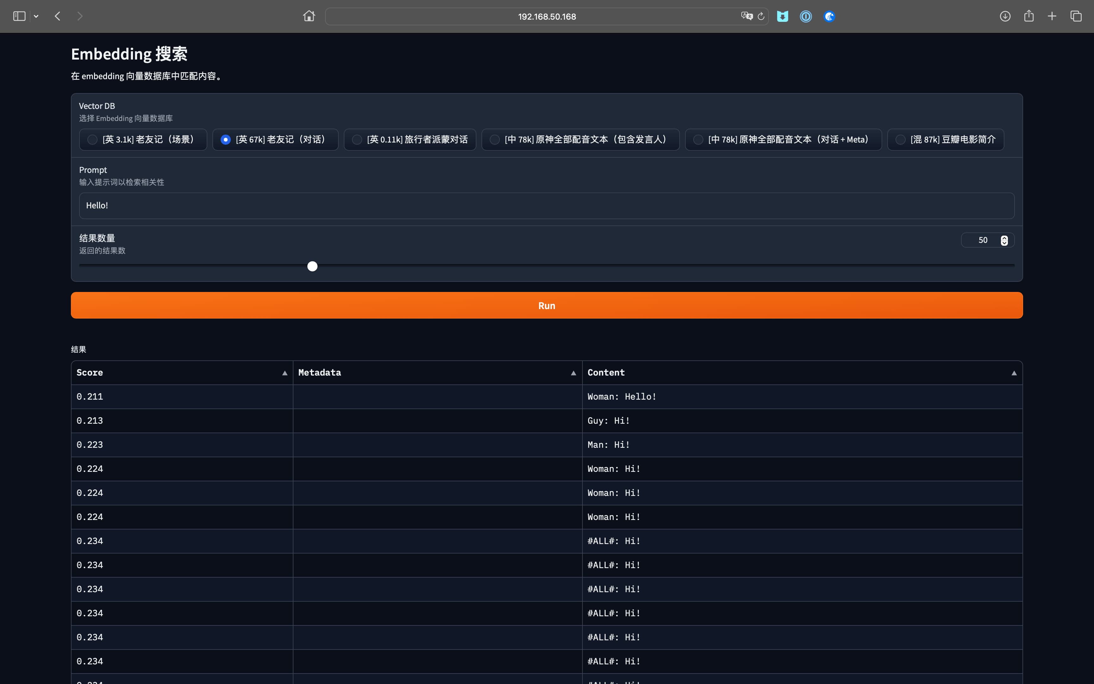This screenshot has width=1094, height=684.
Task: Sort by Content column arrow
Action: coord(1014,373)
